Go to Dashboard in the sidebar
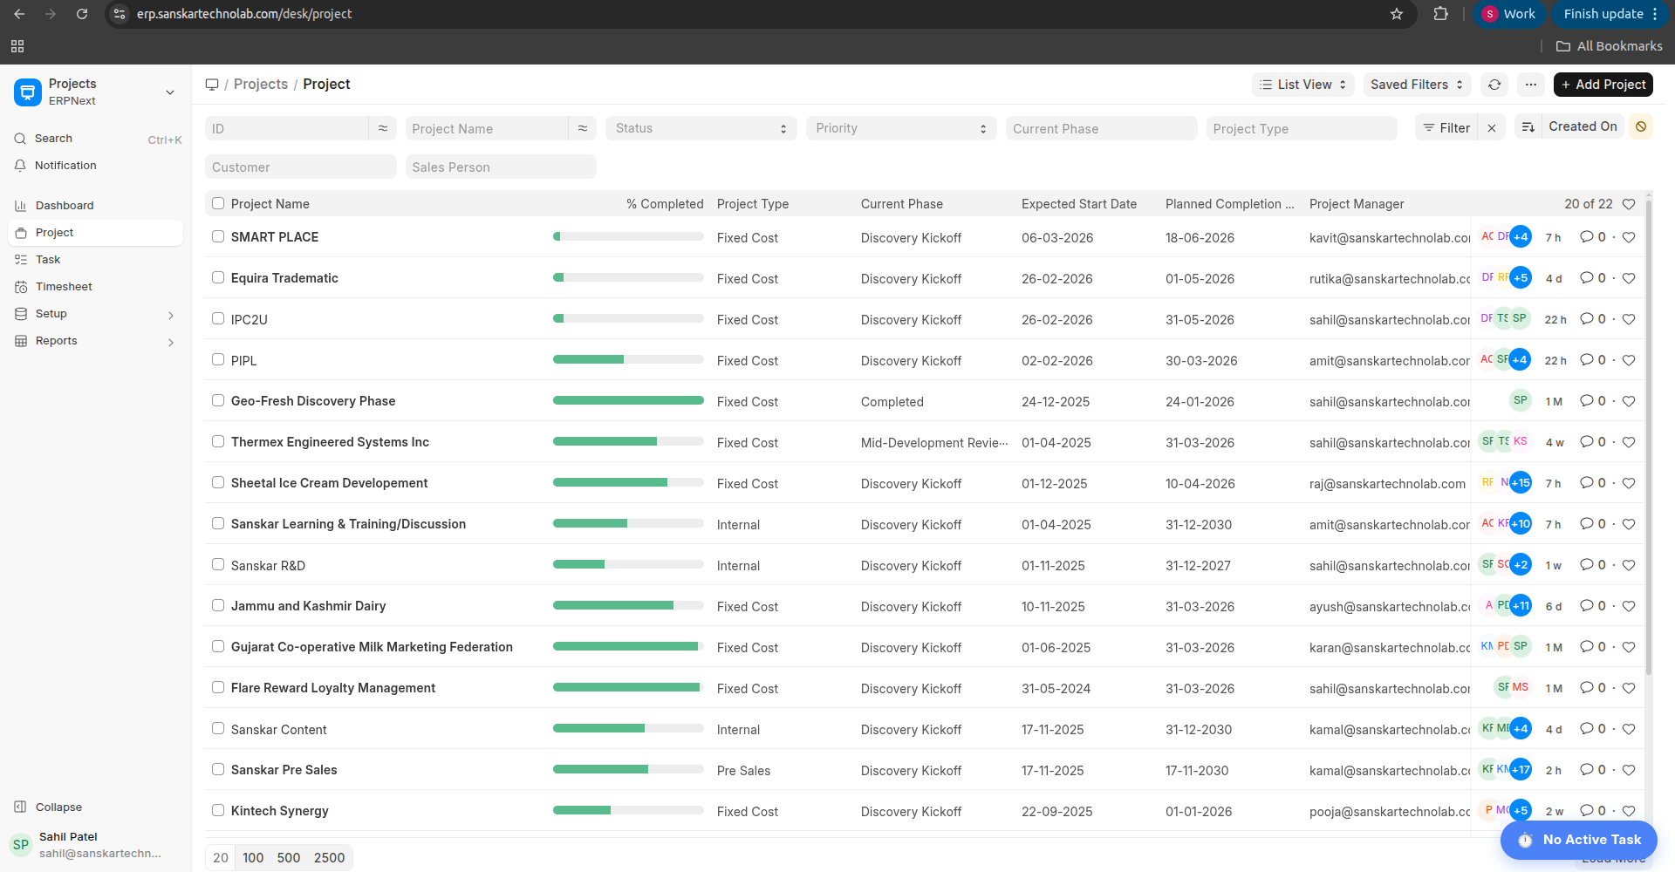1675x872 pixels. 65,206
